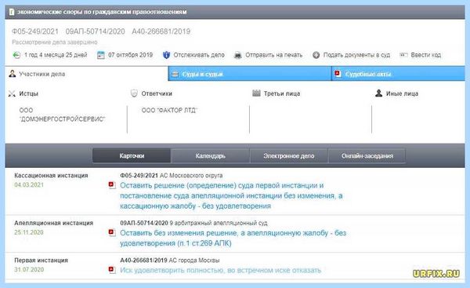Viewport: 470px width, 288px height.
Task: Click the PDF icon on Судебные акты tab
Action: (338, 74)
